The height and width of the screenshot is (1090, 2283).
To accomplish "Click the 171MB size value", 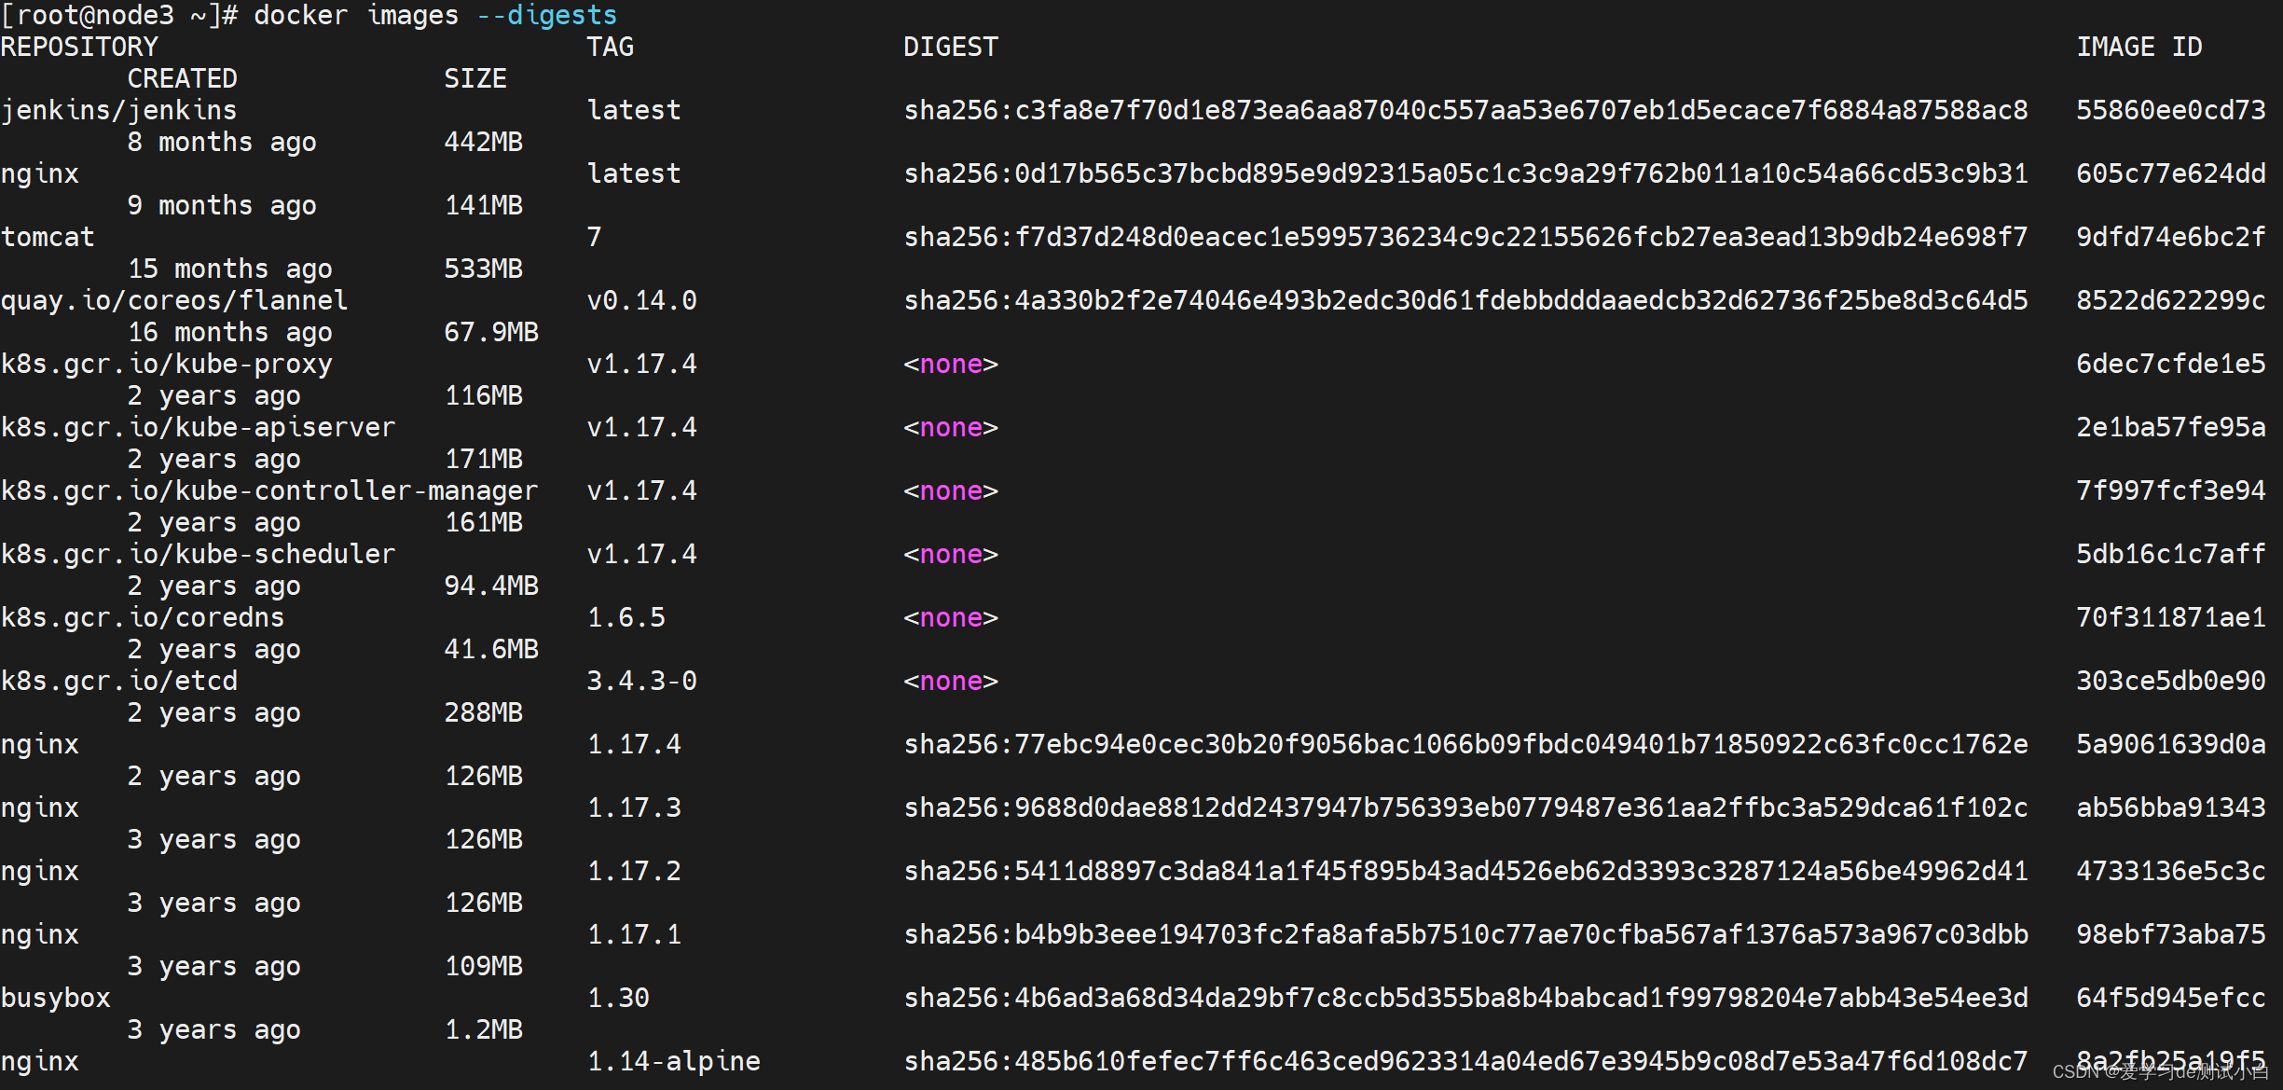I will click(x=484, y=460).
